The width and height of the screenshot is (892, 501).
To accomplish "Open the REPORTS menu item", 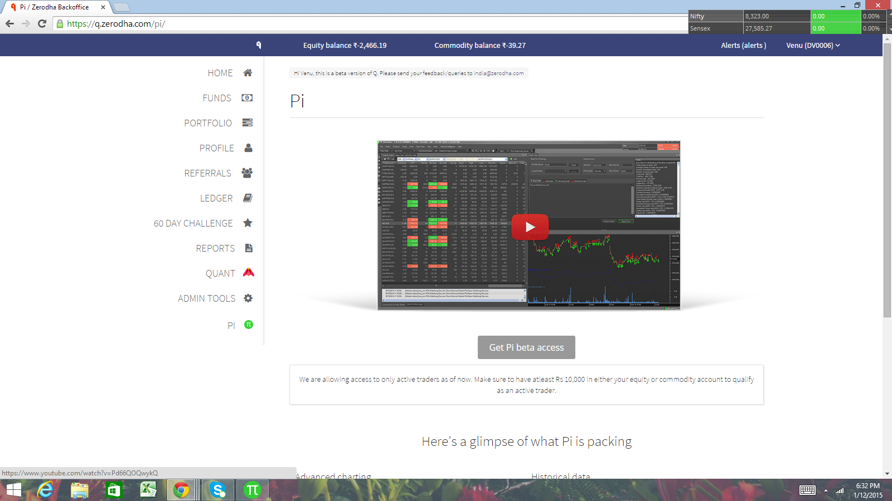I will 215,248.
